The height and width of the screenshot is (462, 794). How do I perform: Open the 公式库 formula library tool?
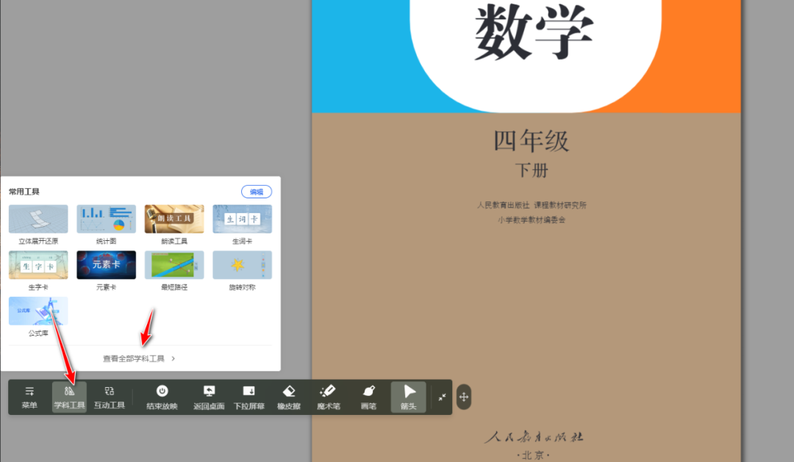click(38, 317)
